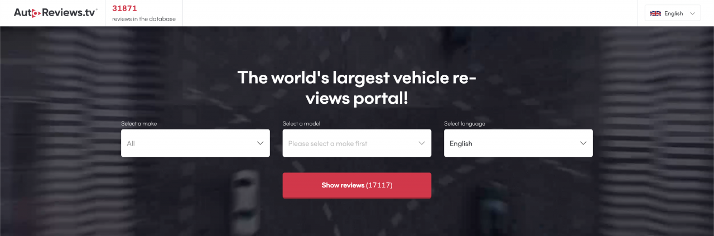Click 'reviews in the database' text

coord(144,19)
